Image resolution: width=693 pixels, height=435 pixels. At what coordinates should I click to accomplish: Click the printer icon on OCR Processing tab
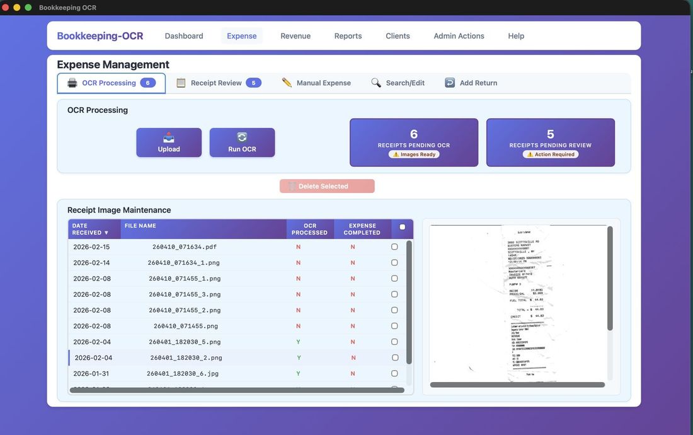72,83
